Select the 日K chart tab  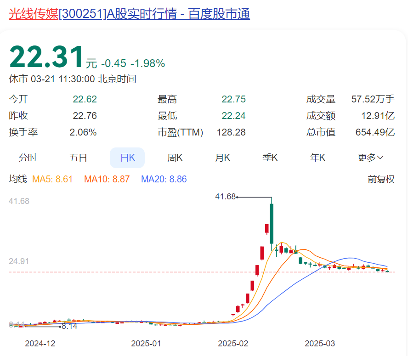click(x=127, y=158)
